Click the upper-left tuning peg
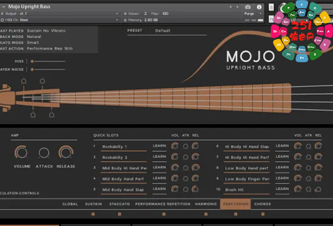This screenshot has width=333, height=226. pyautogui.click(x=24, y=81)
